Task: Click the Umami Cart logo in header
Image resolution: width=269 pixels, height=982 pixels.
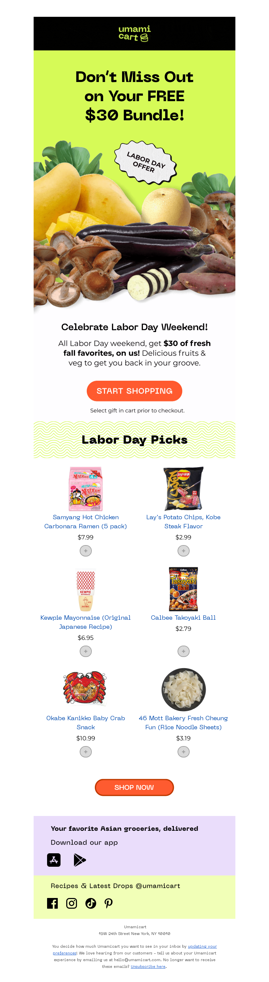Action: point(134,34)
